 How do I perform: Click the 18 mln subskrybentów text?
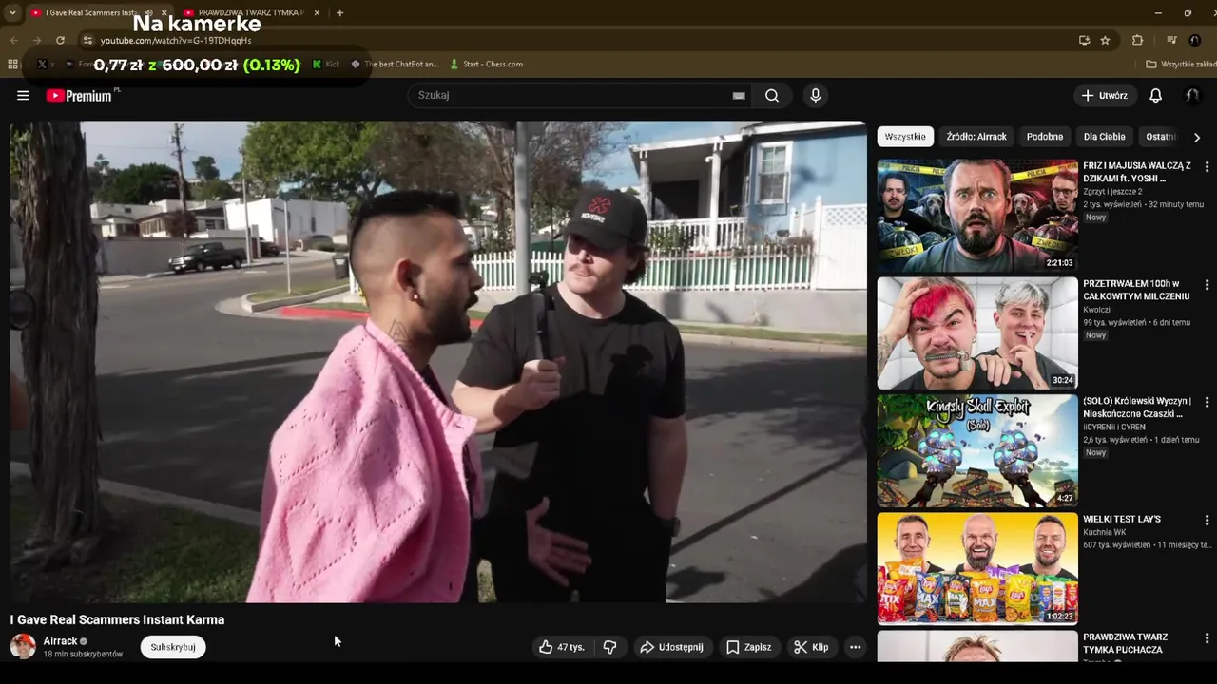(83, 655)
